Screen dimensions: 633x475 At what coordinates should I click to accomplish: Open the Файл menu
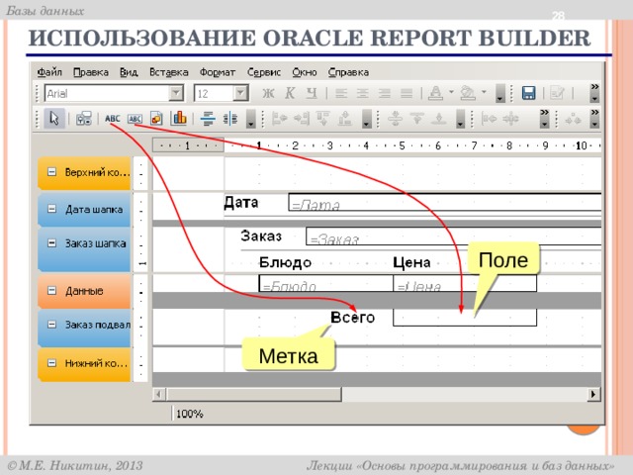(x=49, y=72)
